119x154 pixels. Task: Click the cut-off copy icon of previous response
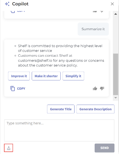pyautogui.click(x=12, y=12)
